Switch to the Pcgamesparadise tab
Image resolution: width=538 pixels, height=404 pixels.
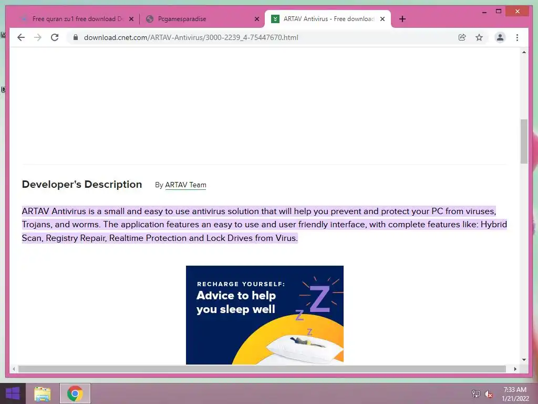[202, 19]
